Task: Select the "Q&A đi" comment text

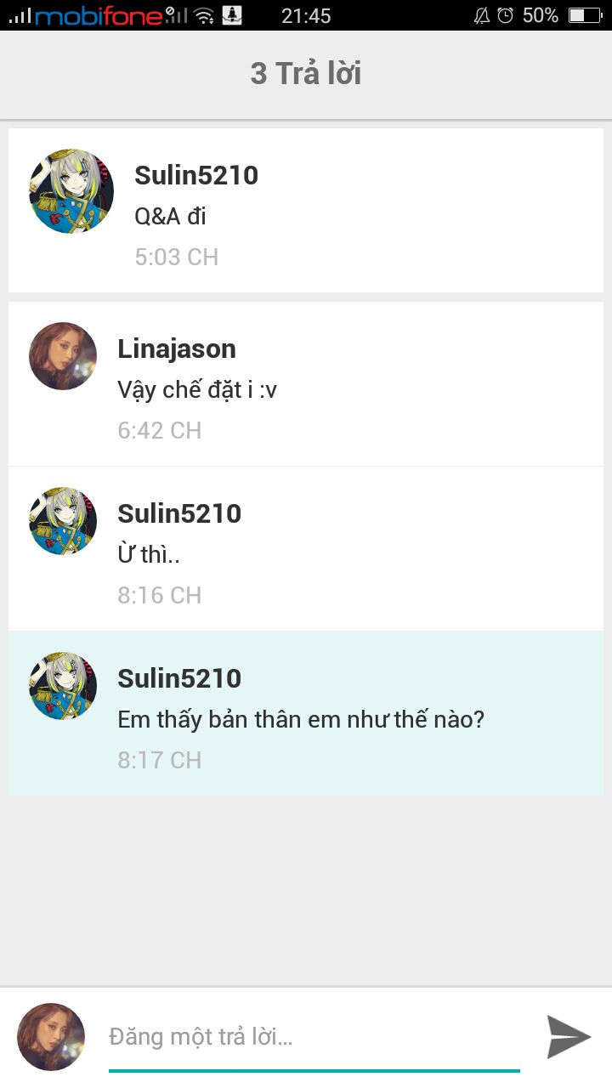Action: tap(170, 216)
